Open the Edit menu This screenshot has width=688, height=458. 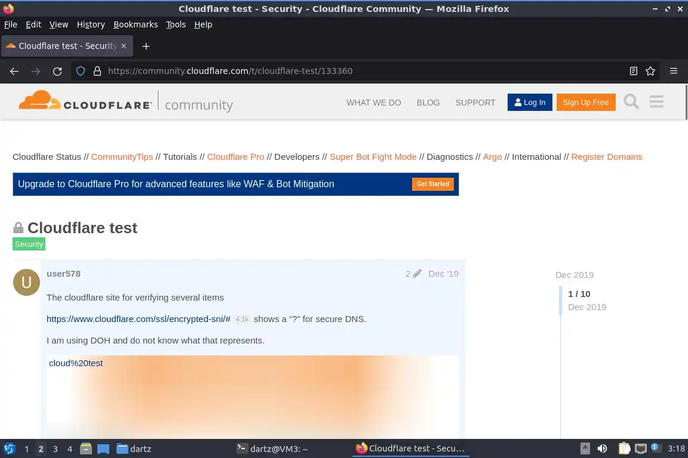(x=33, y=24)
